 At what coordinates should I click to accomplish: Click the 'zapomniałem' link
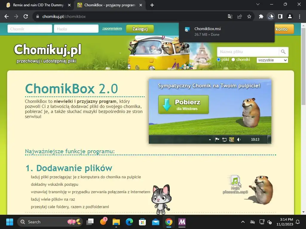click(112, 28)
